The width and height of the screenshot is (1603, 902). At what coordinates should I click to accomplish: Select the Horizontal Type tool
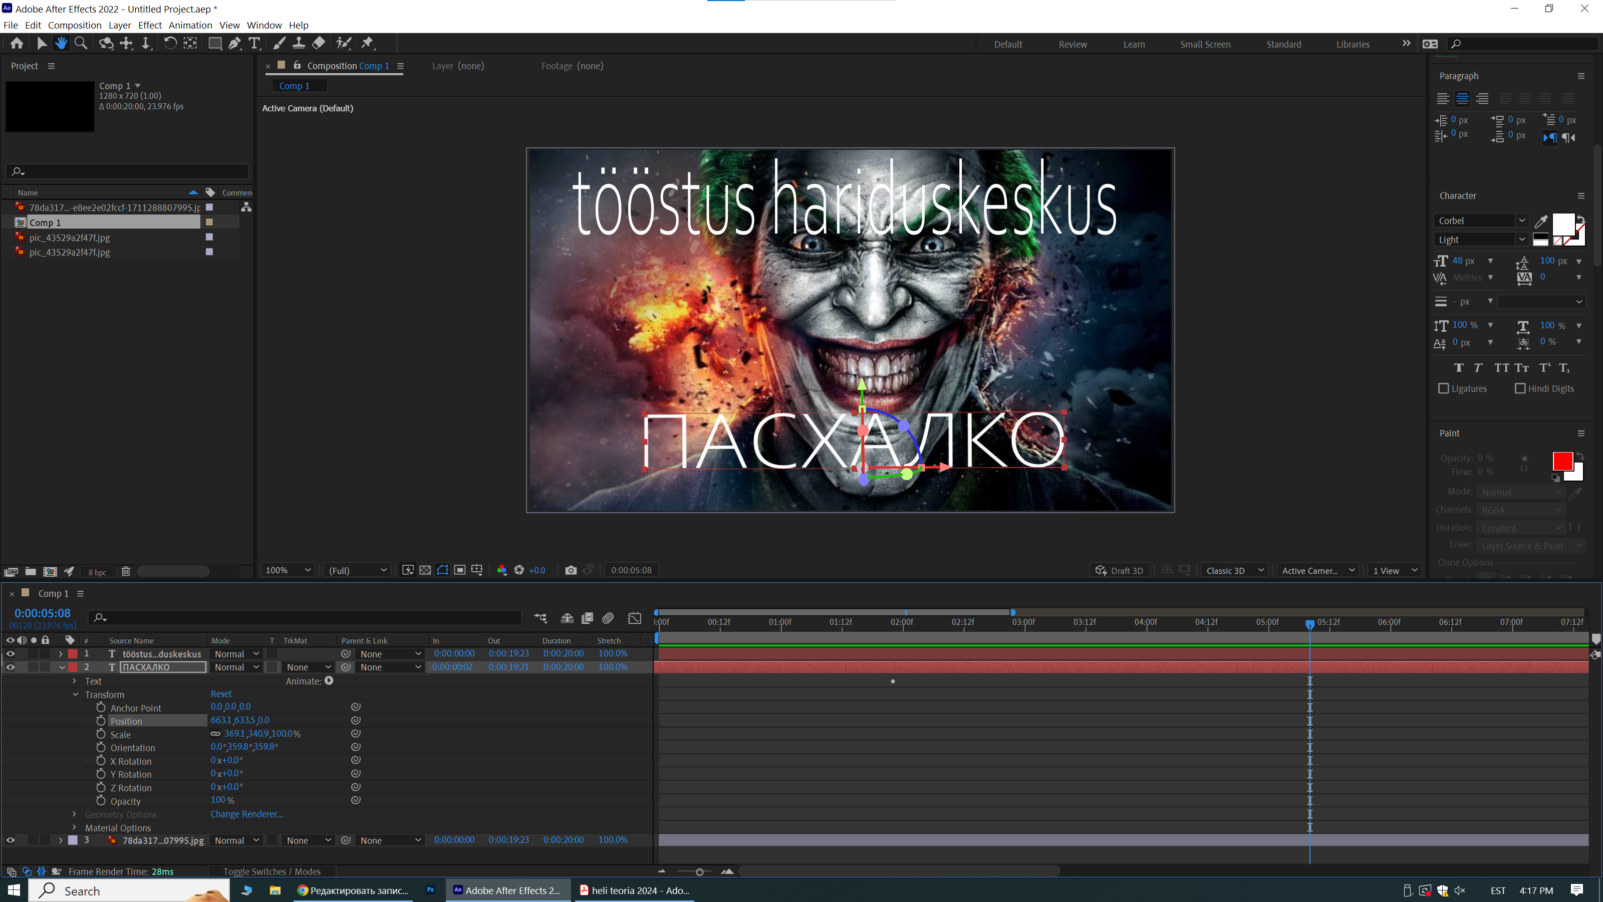tap(254, 44)
